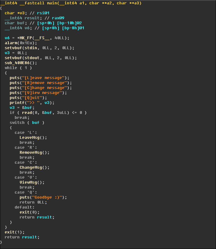This screenshot has width=216, height=249.
Task: Click the main function name in the signature
Action: (52, 3)
